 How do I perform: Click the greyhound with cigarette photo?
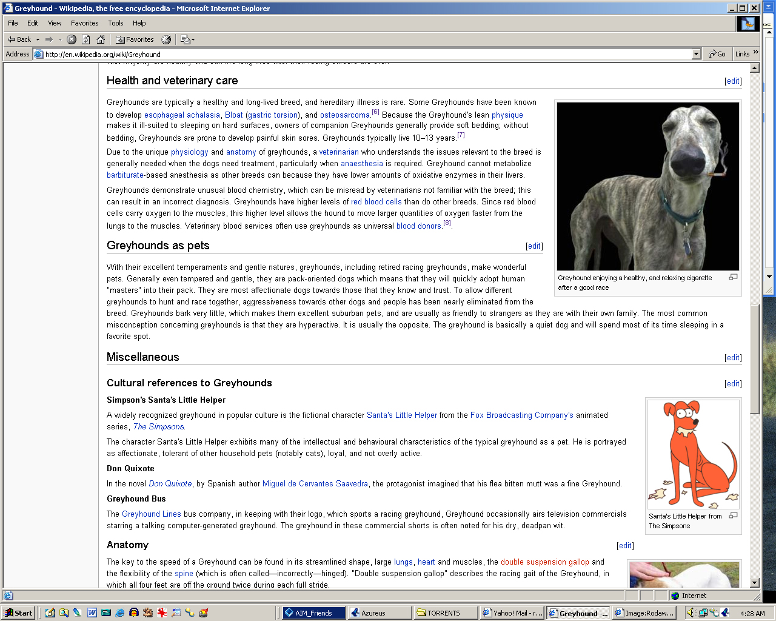[648, 186]
